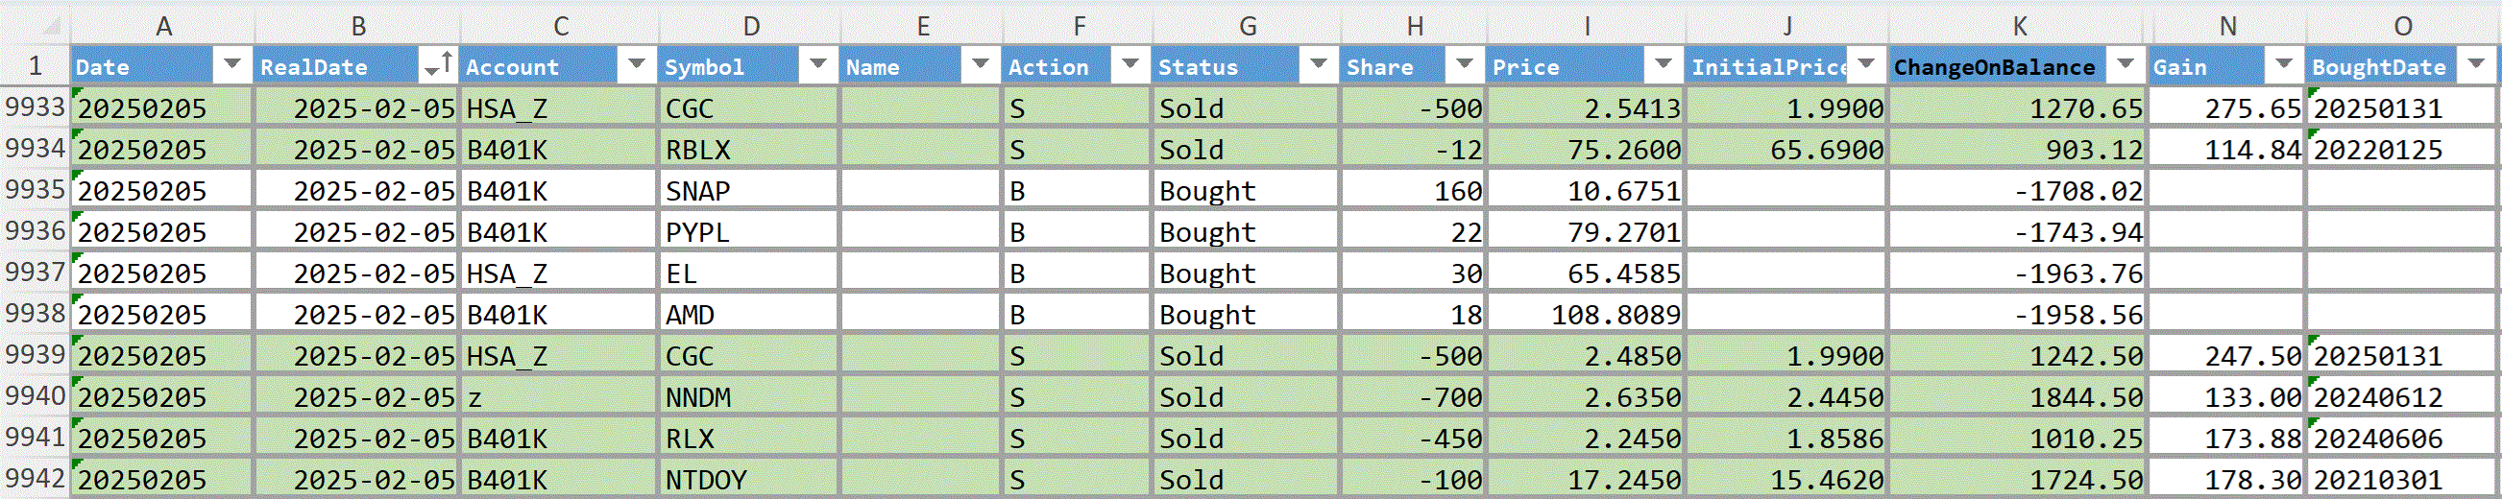Click the Price column filter arrow

click(x=1663, y=65)
